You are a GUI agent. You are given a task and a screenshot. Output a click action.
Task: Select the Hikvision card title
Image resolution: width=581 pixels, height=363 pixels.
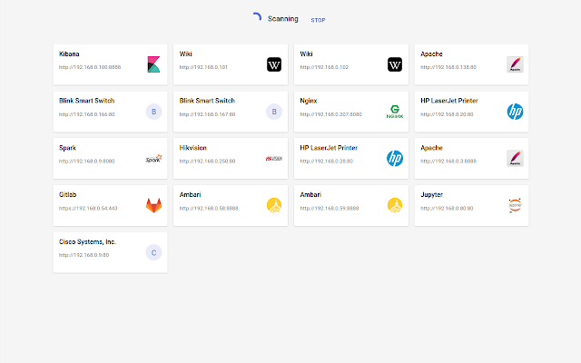tap(192, 148)
